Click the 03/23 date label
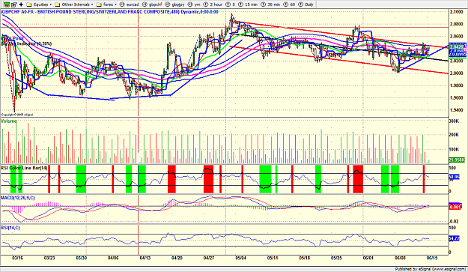 [x=49, y=258]
